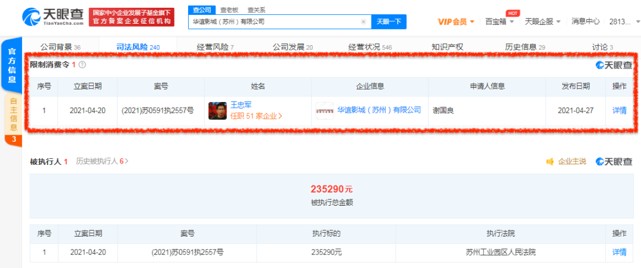
Task: Open 王忠军 name link
Action: pos(241,105)
